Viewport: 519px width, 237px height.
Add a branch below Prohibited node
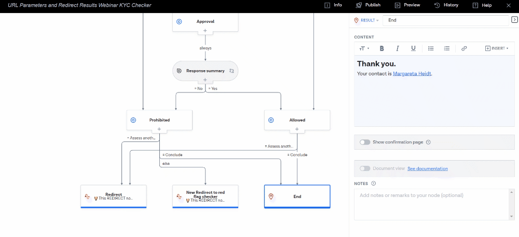(x=159, y=129)
